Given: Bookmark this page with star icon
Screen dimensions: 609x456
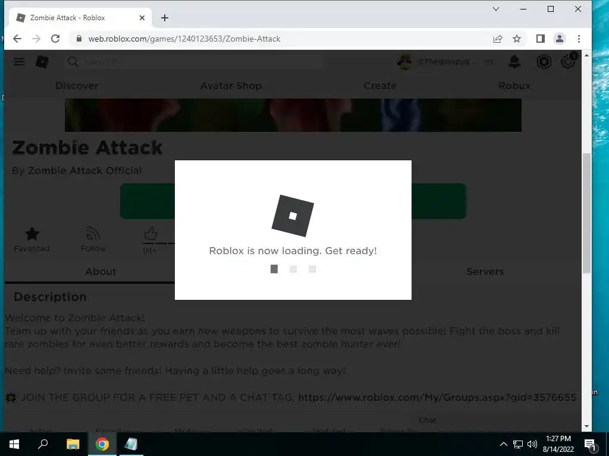Looking at the screenshot, I should point(517,39).
